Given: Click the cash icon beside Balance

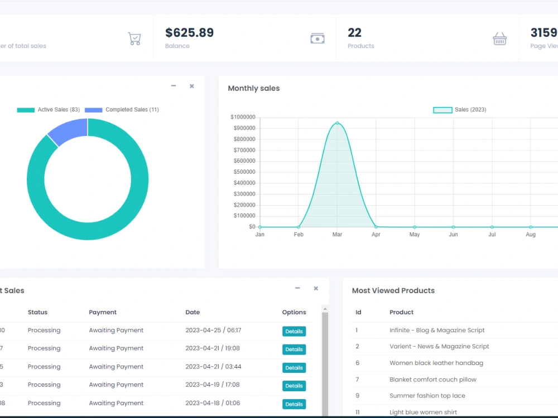Looking at the screenshot, I should pyautogui.click(x=318, y=38).
